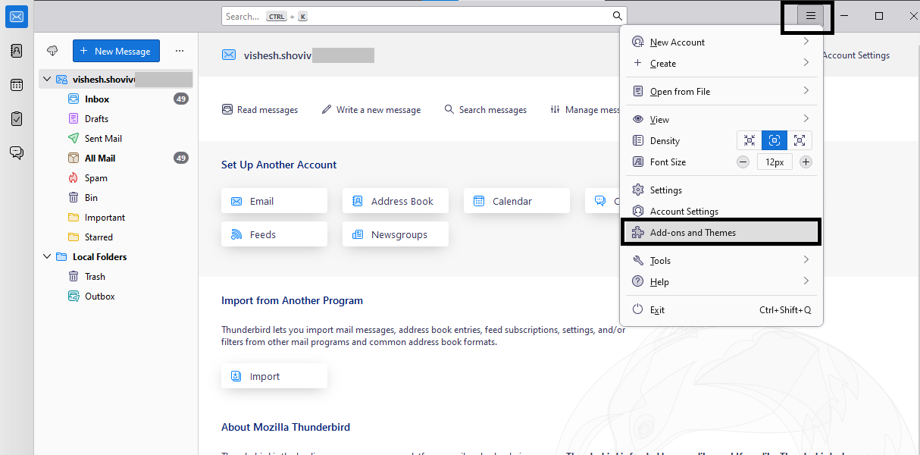Viewport: 920px width, 455px height.
Task: Collapse the vishesh.shoviv account tree
Action: pyautogui.click(x=47, y=79)
